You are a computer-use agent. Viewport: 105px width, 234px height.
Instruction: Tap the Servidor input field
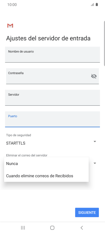52,98
